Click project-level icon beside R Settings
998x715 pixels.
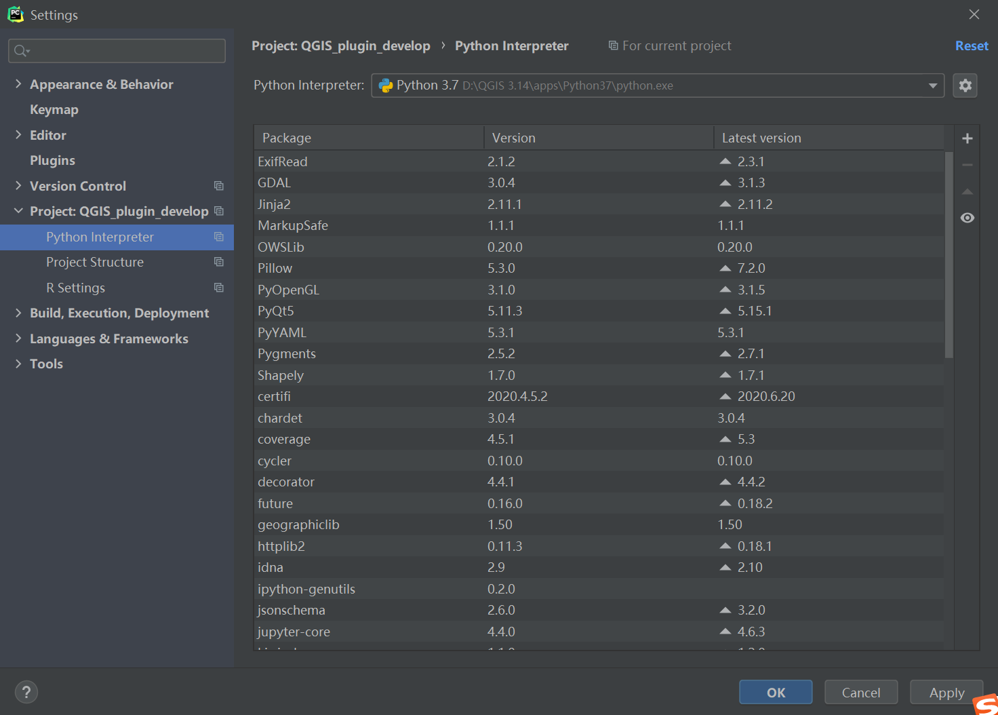point(219,288)
